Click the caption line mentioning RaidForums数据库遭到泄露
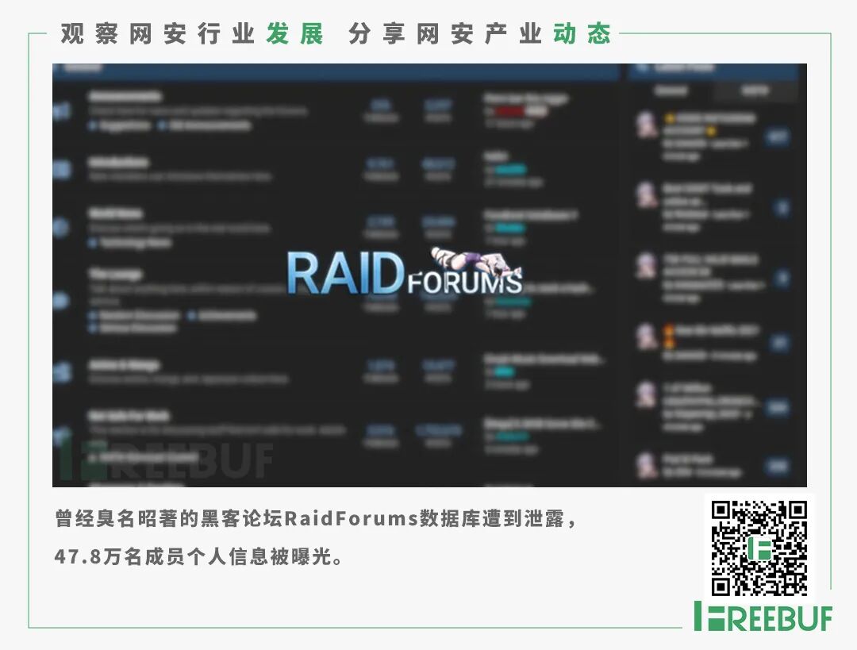This screenshot has height=650, width=857. 315,518
